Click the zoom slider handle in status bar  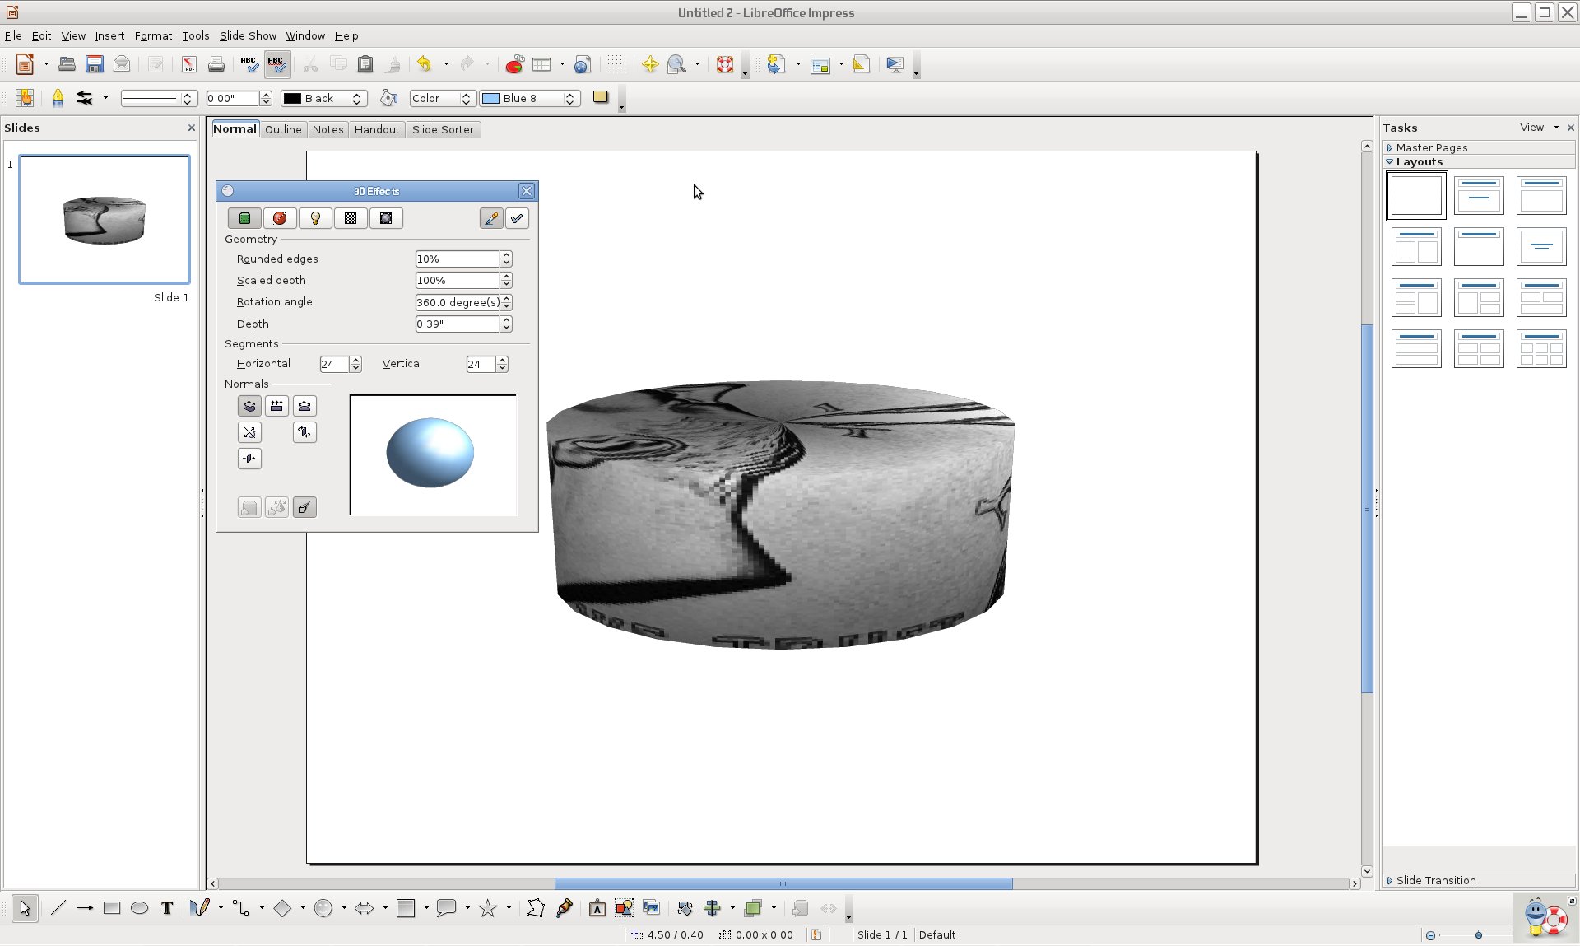click(1479, 935)
